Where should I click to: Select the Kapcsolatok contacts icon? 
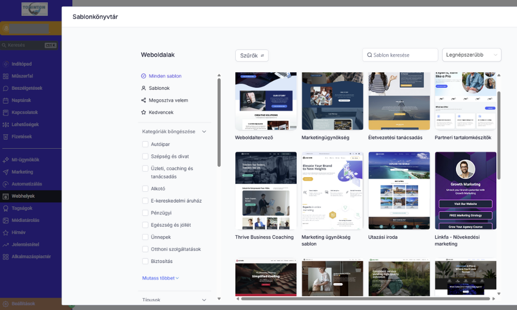[x=6, y=113]
